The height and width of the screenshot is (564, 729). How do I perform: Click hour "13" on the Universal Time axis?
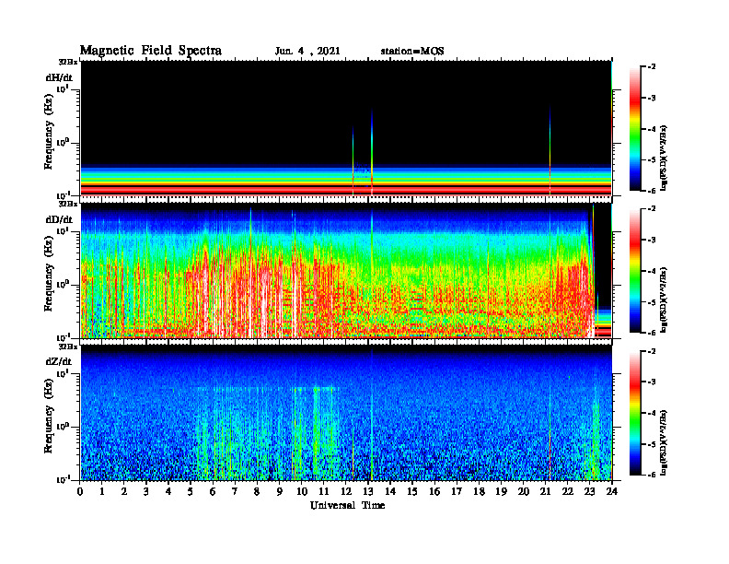(368, 492)
